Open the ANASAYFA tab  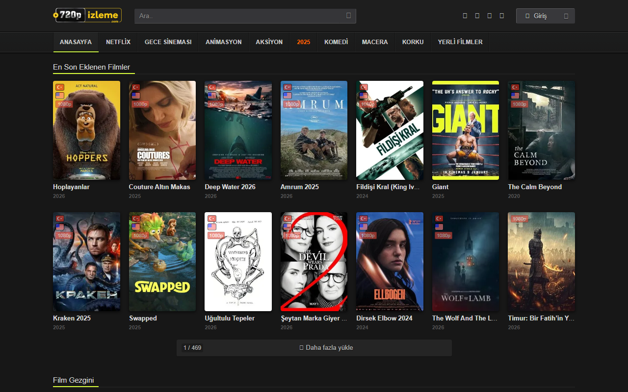[76, 42]
